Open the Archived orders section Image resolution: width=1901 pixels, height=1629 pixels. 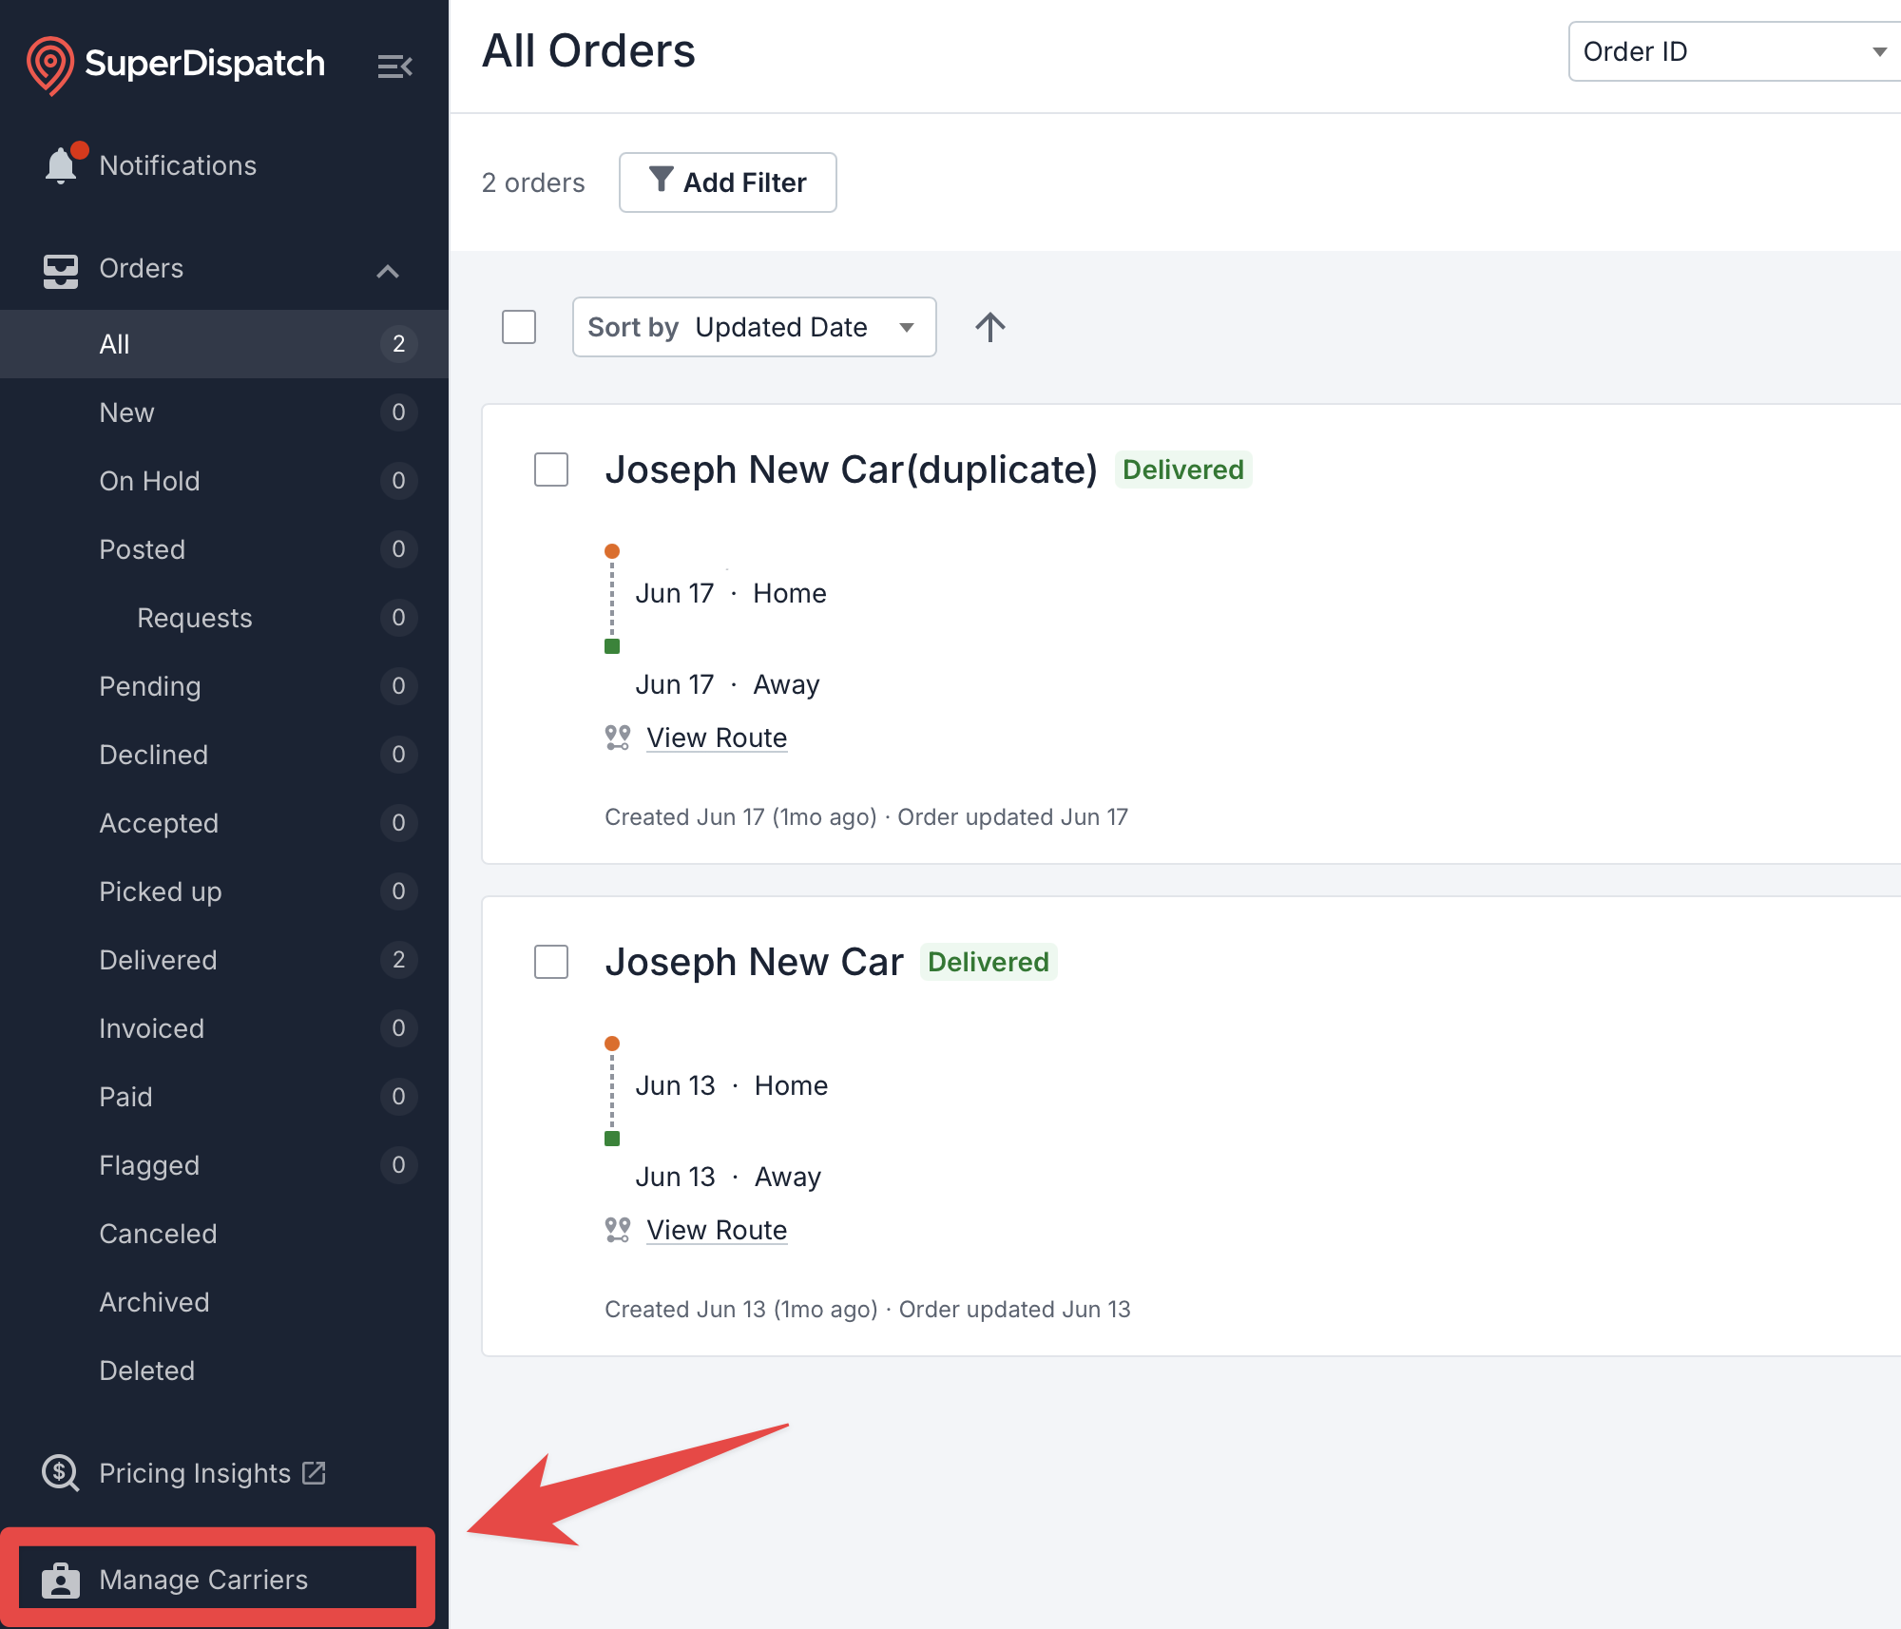point(154,1302)
